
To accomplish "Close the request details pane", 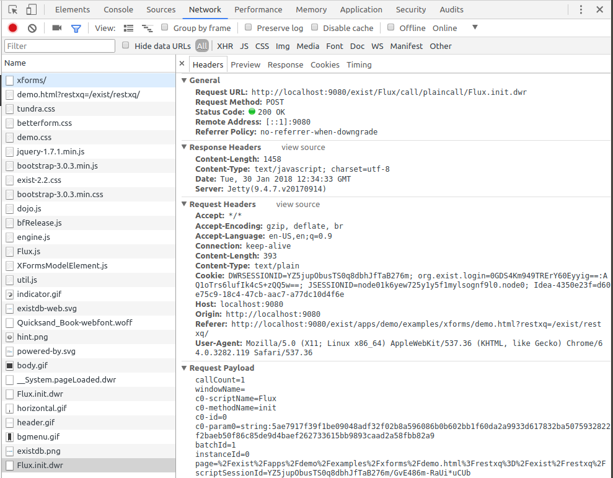I will 182,63.
